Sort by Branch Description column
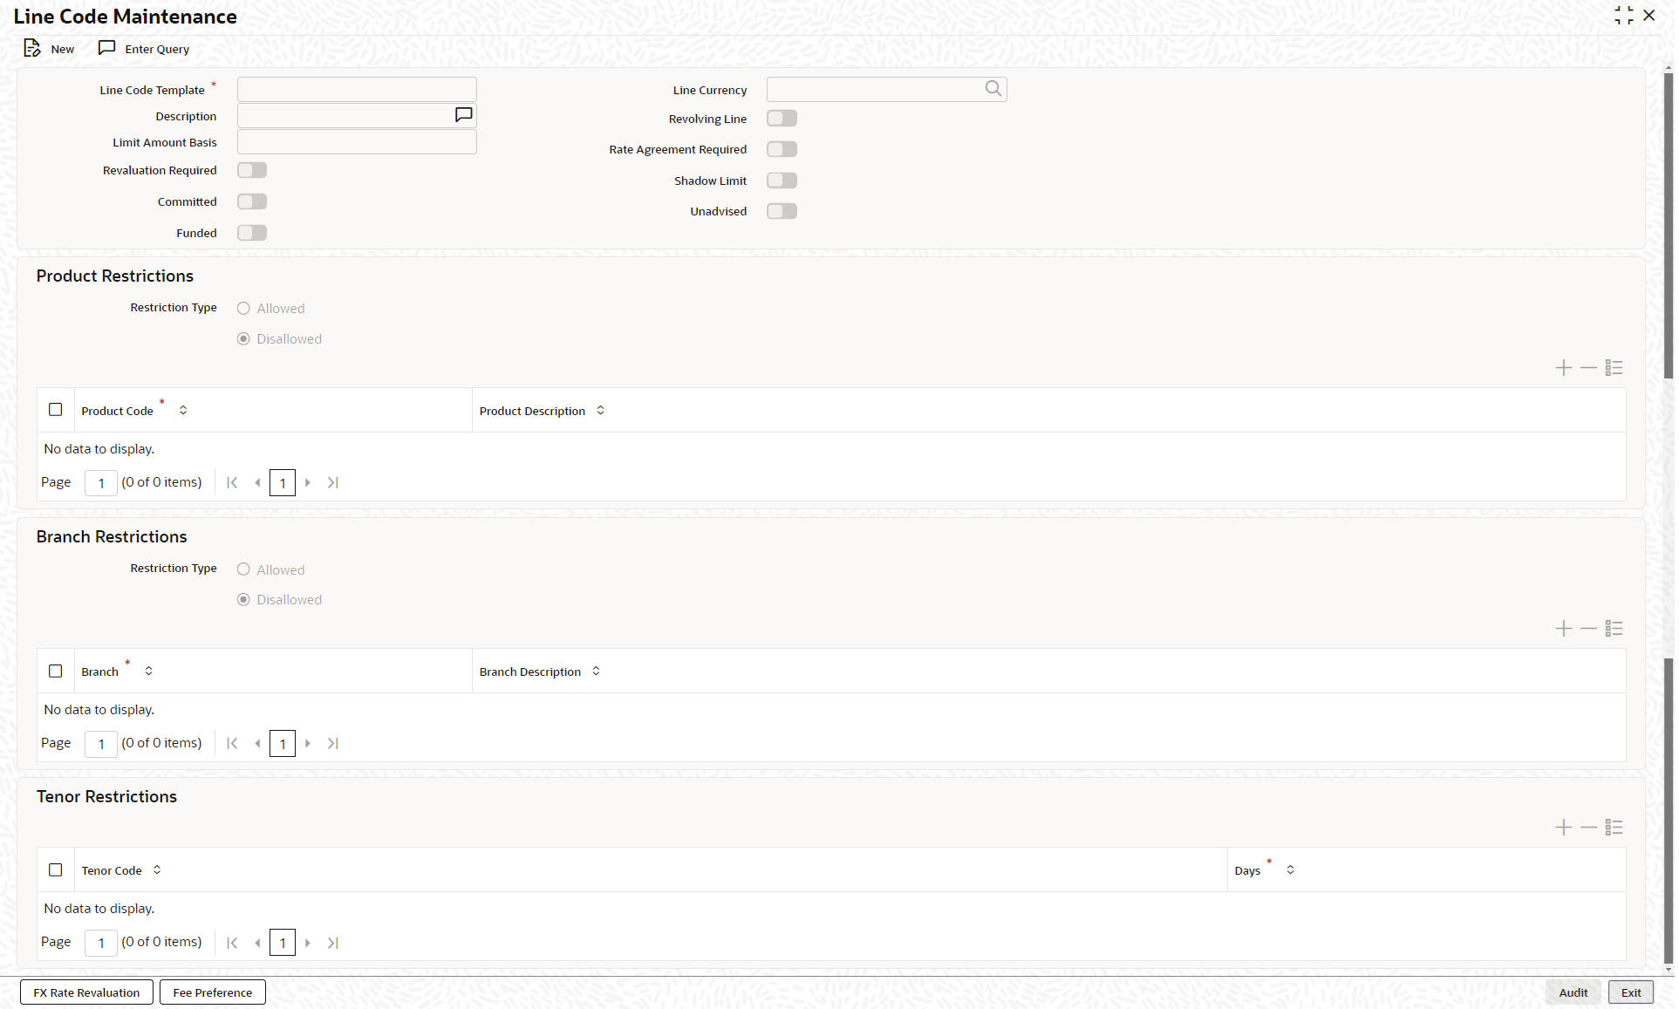 pos(597,672)
